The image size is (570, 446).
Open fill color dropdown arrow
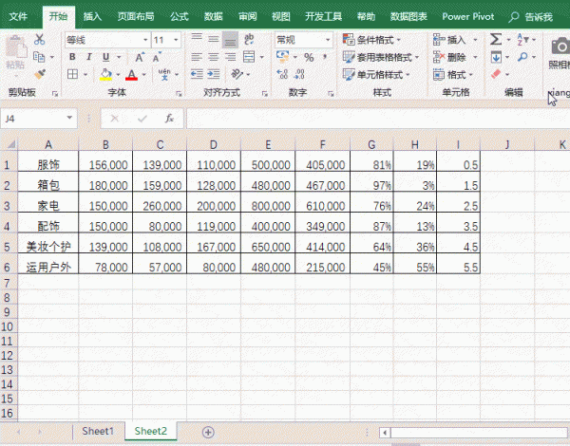118,74
